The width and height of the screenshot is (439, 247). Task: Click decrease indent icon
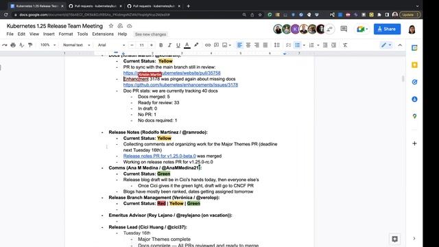point(325,45)
